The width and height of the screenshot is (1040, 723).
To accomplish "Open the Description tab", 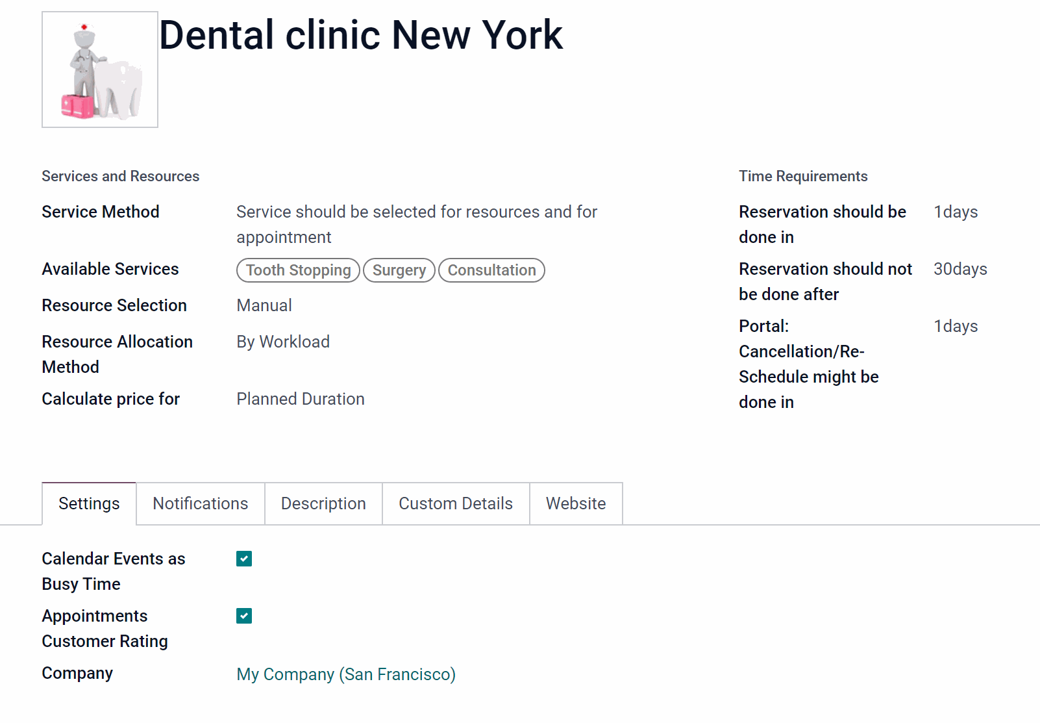I will click(x=323, y=503).
